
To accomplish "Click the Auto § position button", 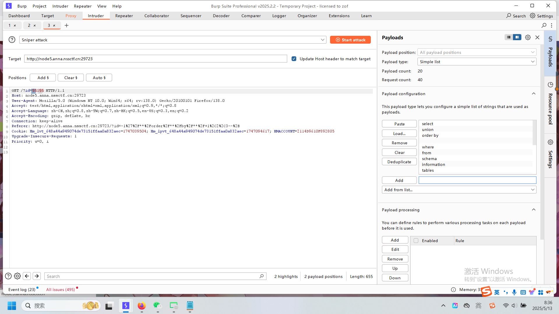I will (x=99, y=78).
